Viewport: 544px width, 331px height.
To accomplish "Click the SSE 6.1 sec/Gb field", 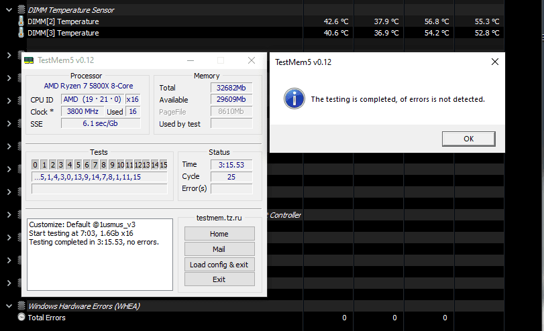I will pos(101,123).
